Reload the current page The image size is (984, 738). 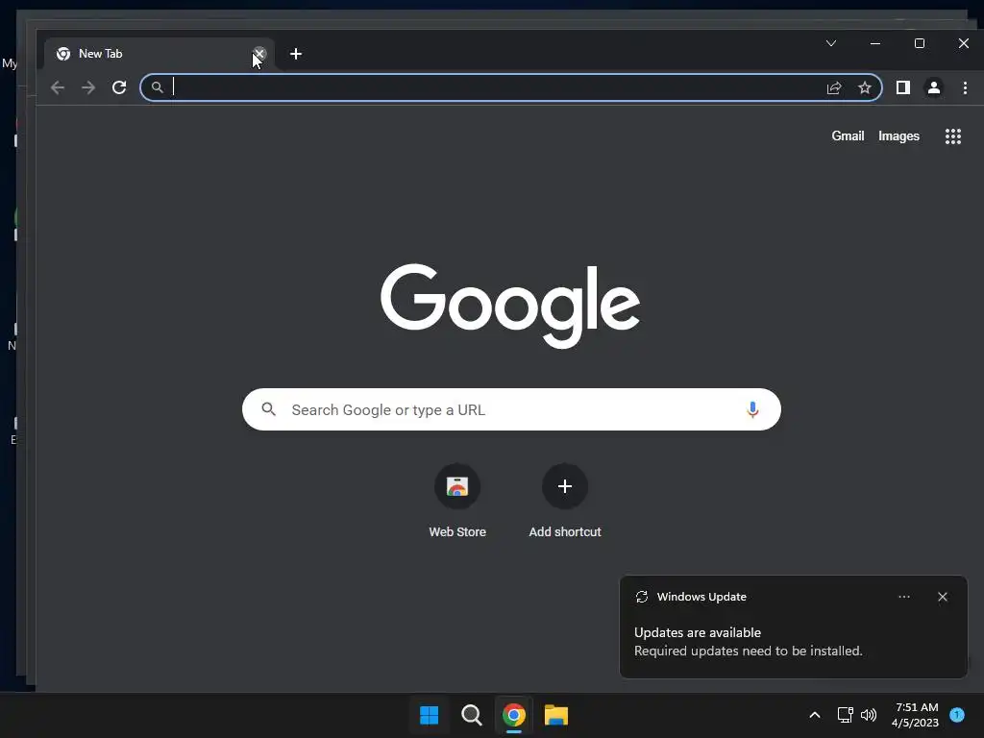tap(119, 87)
